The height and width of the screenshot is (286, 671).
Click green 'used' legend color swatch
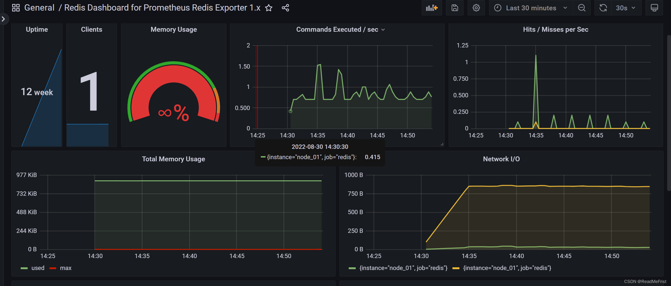(x=24, y=268)
